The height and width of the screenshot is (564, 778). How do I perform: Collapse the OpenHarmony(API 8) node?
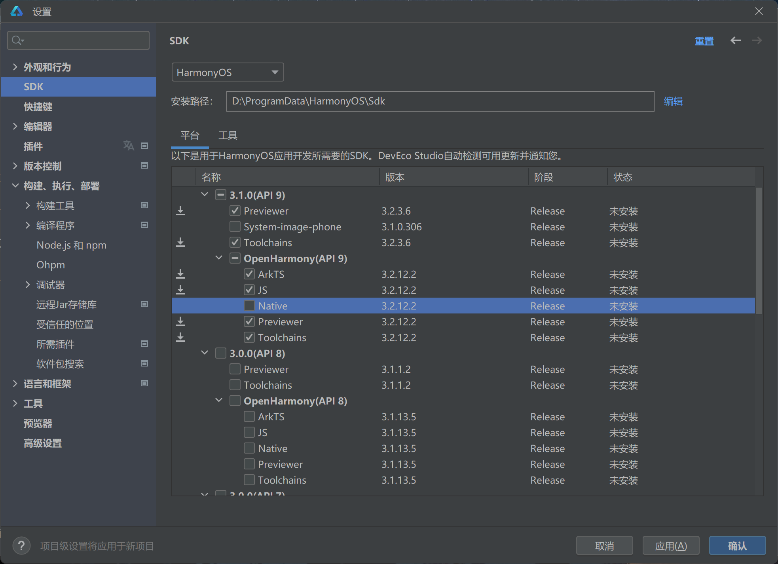click(x=219, y=400)
